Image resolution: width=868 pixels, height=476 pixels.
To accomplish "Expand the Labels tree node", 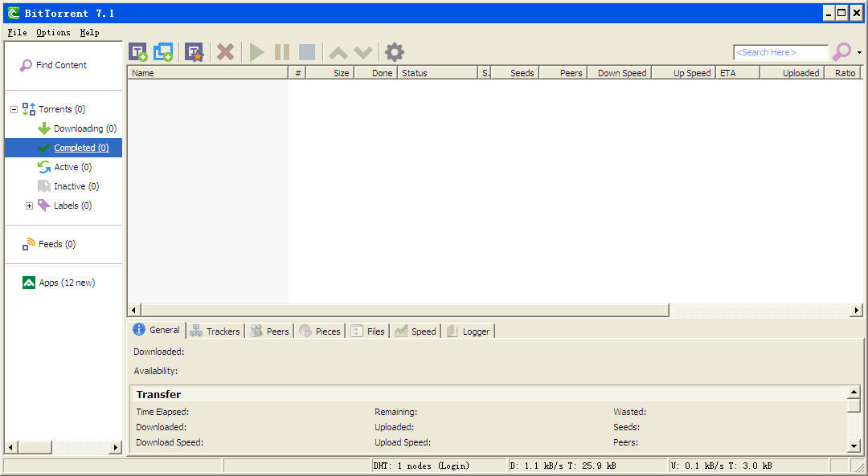I will pos(30,205).
